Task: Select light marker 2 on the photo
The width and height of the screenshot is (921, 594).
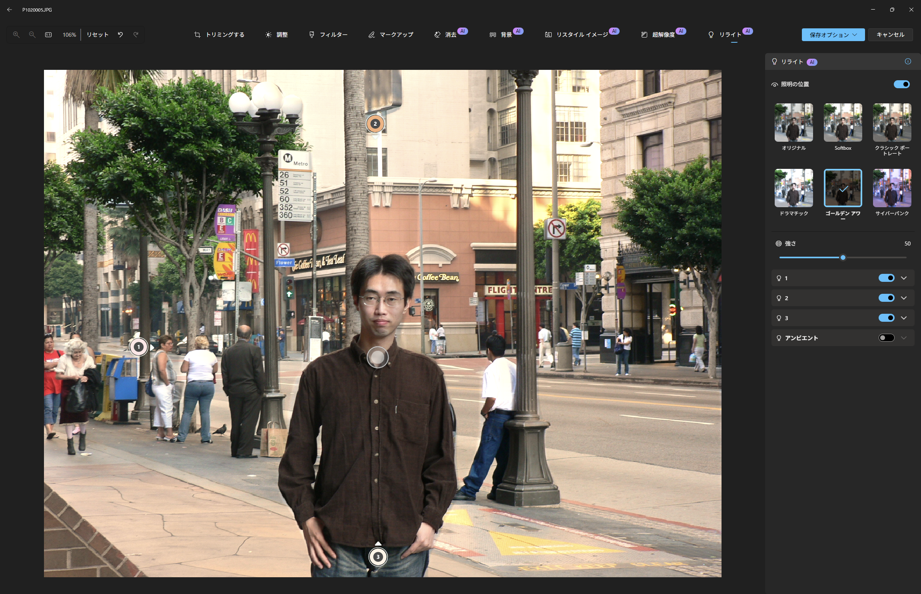Action: pyautogui.click(x=375, y=124)
